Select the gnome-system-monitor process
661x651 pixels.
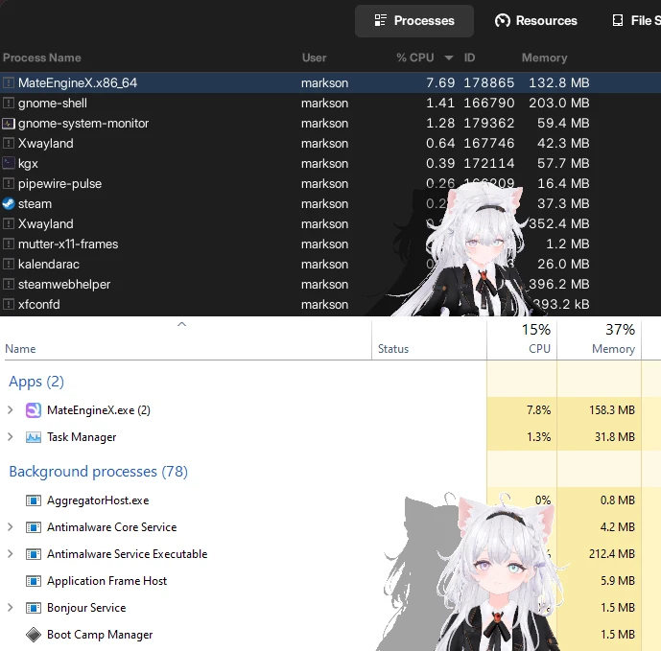click(x=330, y=123)
